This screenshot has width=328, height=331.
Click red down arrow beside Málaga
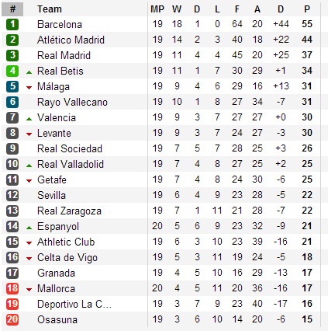click(x=29, y=88)
